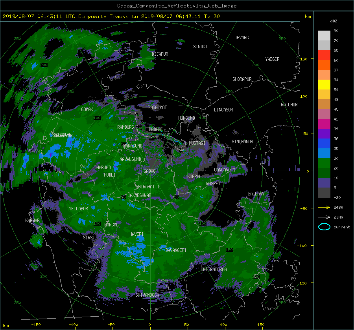354x330 pixels.
Task: Click the HOSPET city label
Action: (x=213, y=184)
